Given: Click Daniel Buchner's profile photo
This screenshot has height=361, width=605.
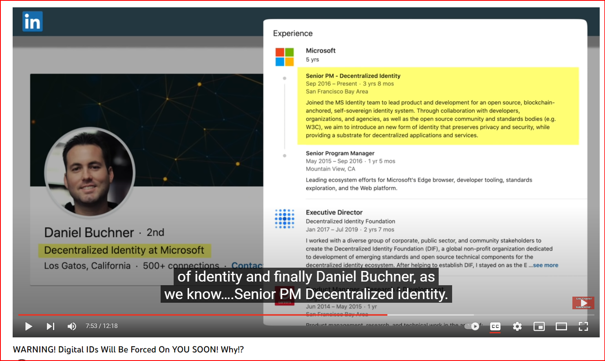Looking at the screenshot, I should click(x=90, y=172).
